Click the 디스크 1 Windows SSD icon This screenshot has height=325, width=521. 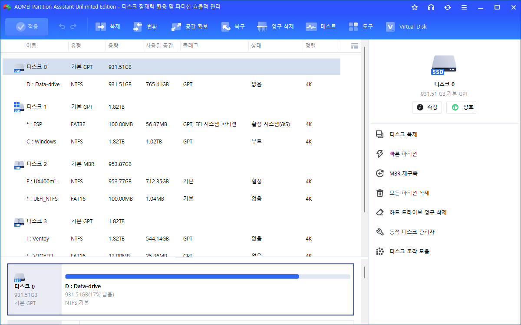(x=19, y=107)
